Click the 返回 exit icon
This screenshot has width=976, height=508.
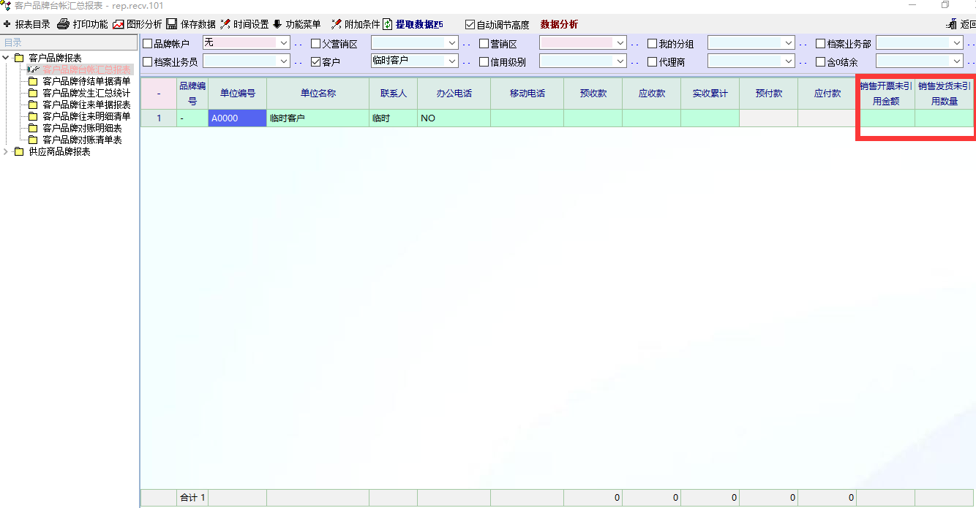coord(951,24)
